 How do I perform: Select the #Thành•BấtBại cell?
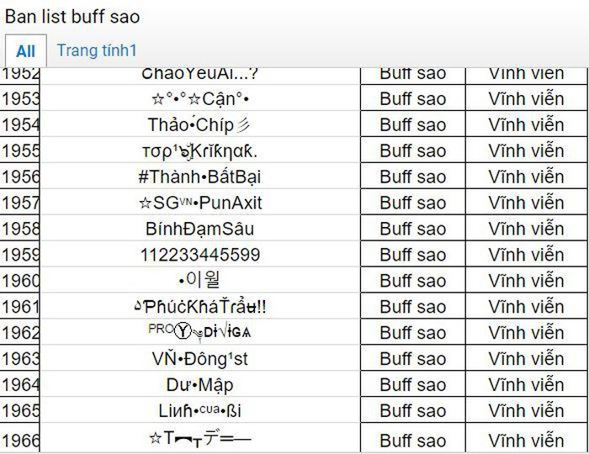(199, 177)
